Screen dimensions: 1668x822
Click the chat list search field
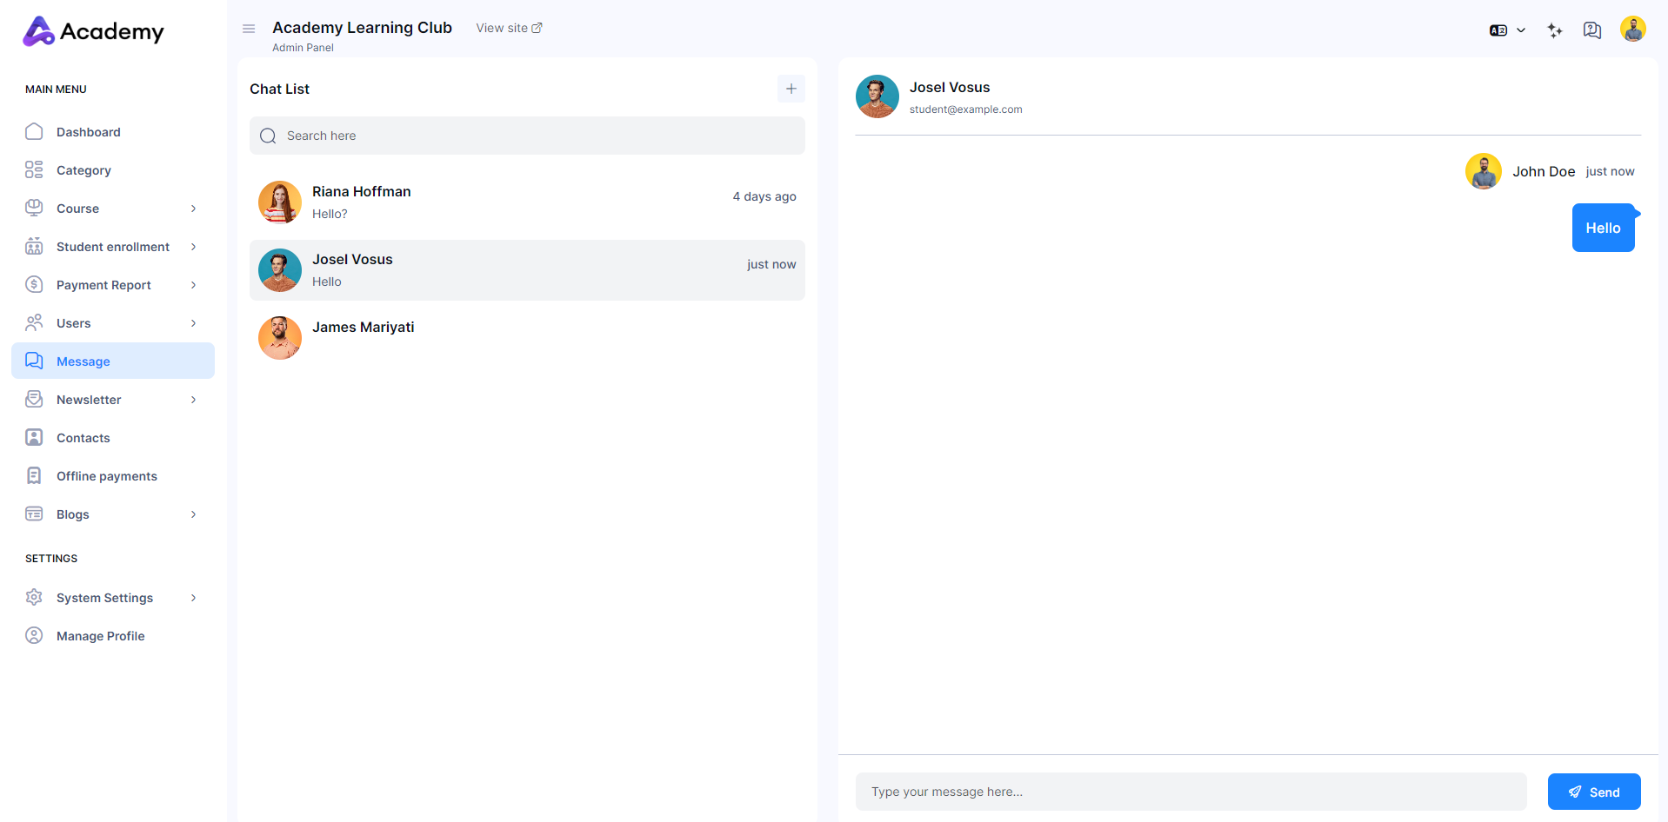[x=527, y=136]
